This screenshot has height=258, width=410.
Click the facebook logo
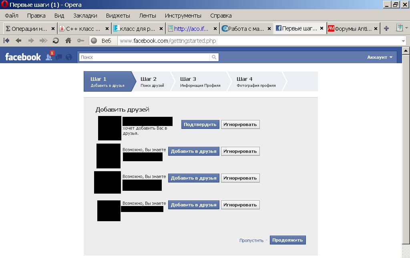pyautogui.click(x=23, y=57)
